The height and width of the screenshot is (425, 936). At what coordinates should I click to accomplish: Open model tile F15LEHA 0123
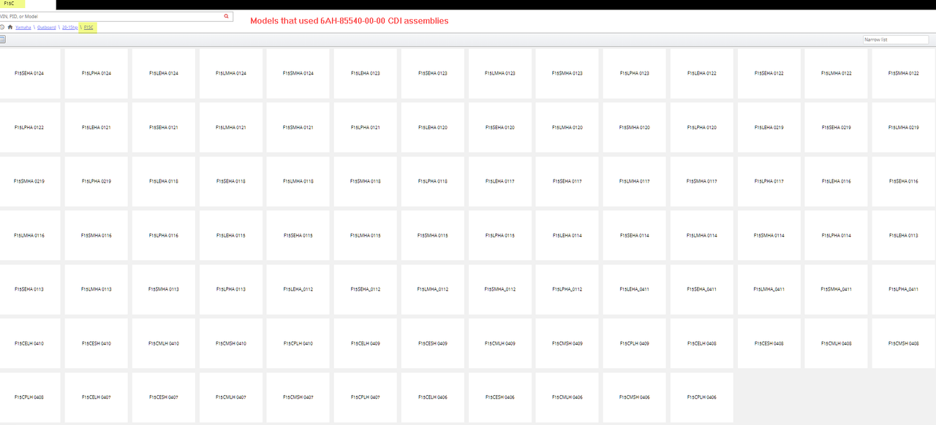click(366, 73)
